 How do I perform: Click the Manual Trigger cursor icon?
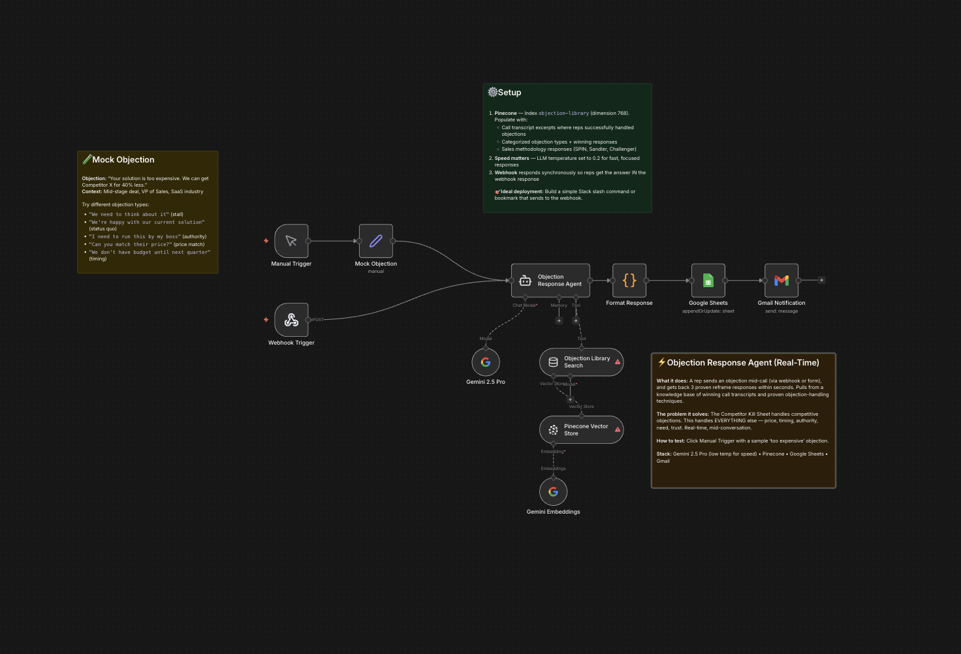291,241
